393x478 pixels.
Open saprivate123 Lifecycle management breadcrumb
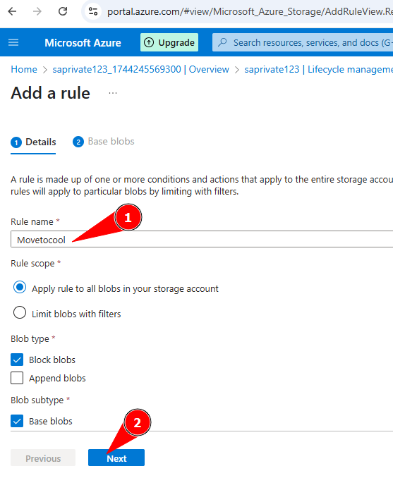(318, 70)
